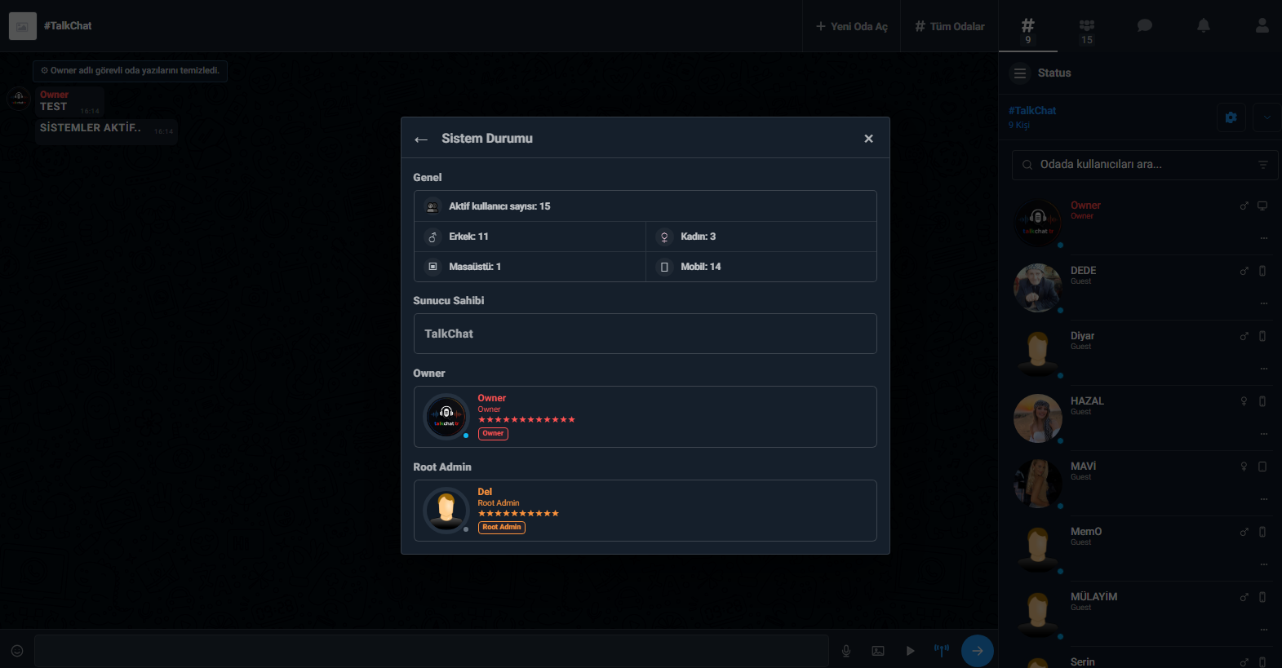This screenshot has width=1282, height=668.
Task: Click the desktop device icon beside Owner
Action: (1262, 206)
